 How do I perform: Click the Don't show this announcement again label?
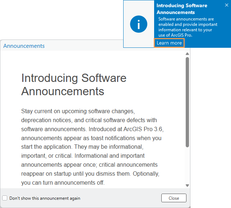[45, 198]
